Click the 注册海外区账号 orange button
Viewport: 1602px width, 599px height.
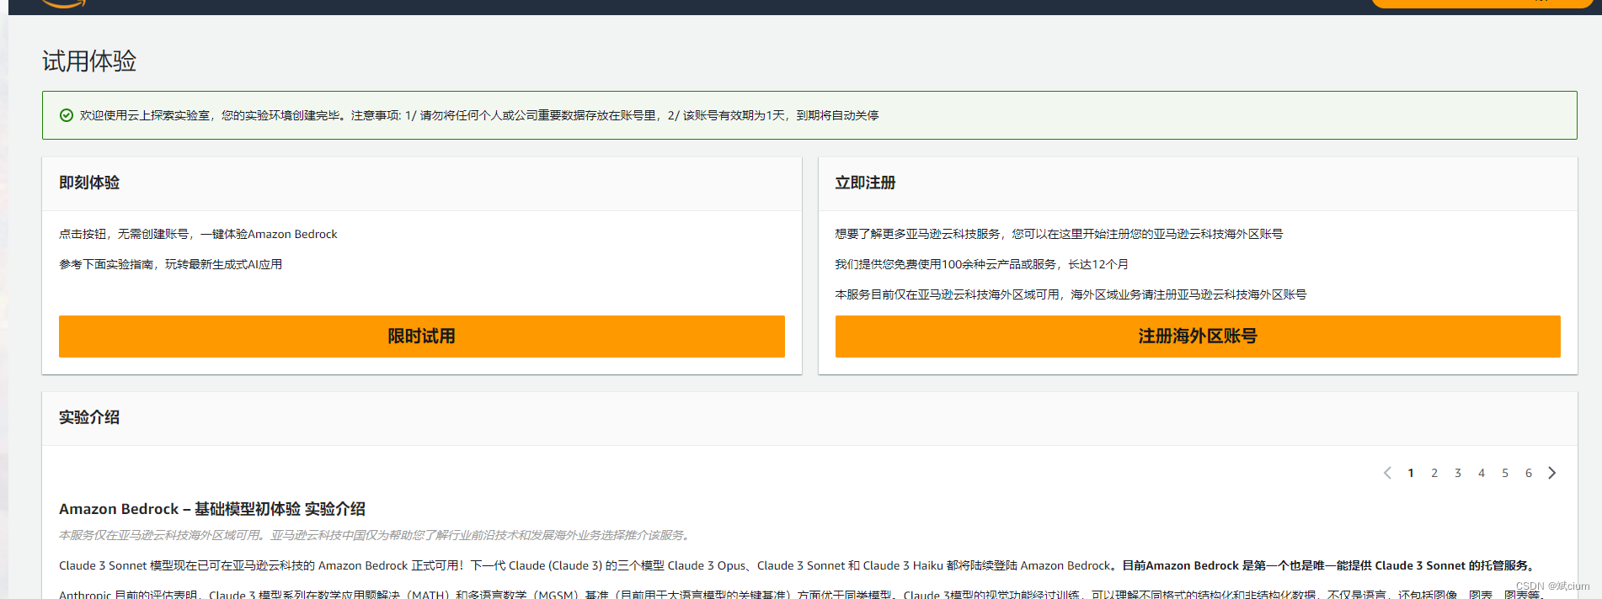(x=1198, y=337)
